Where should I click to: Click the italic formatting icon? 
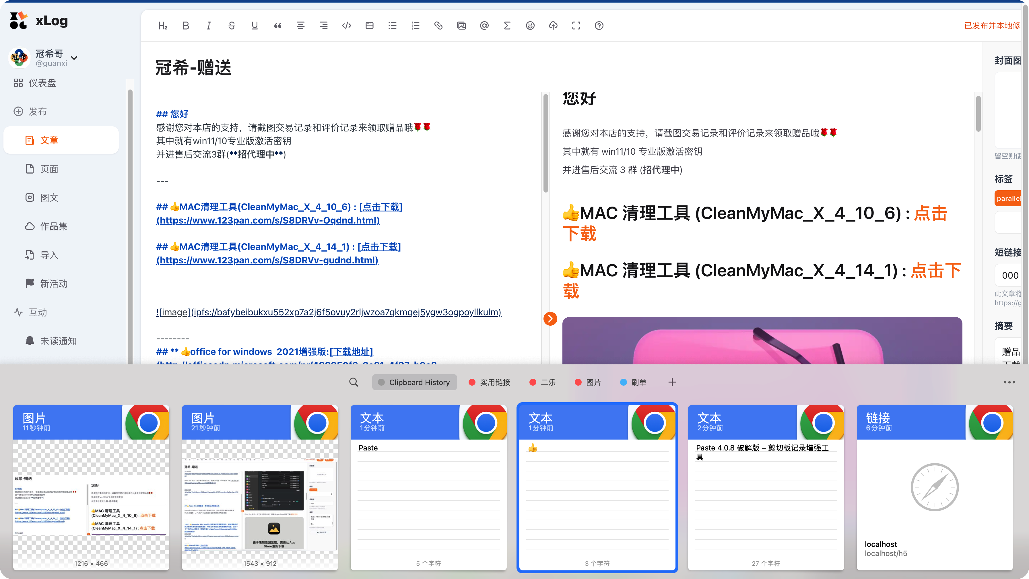(x=209, y=26)
